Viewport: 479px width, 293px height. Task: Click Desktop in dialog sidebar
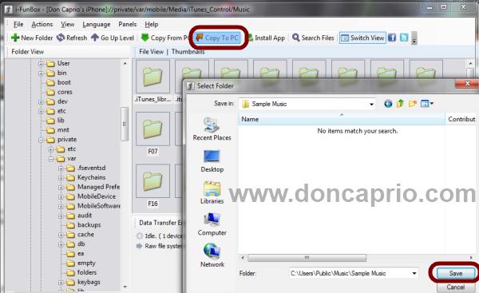pyautogui.click(x=212, y=161)
